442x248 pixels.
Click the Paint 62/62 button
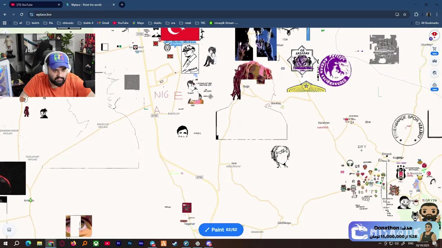[x=221, y=230]
